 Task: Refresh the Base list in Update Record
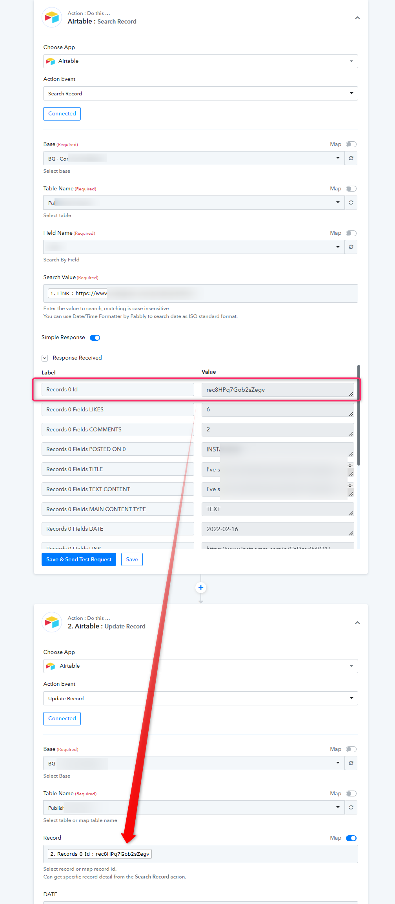pos(351,763)
